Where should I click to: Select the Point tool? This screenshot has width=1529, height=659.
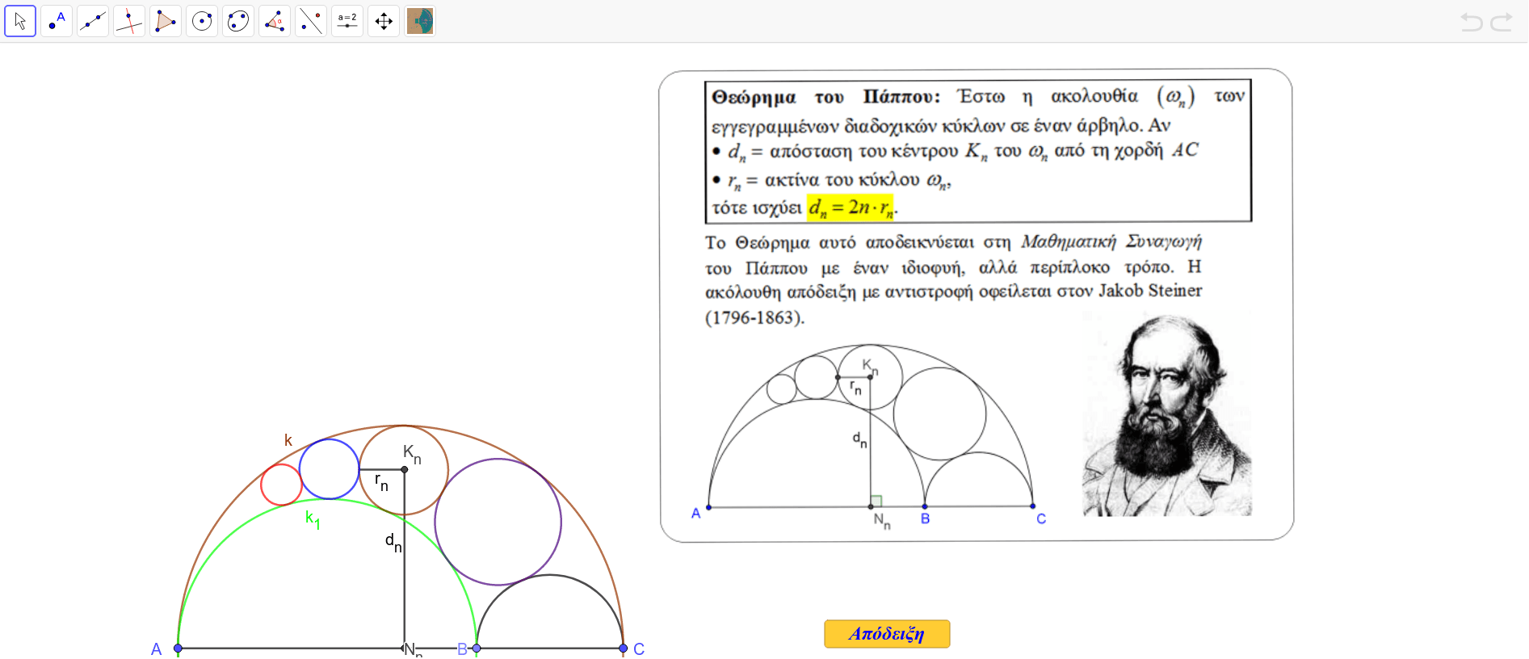57,21
